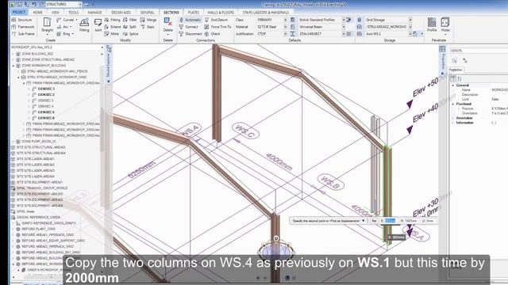Select the Merge tool
508x285 pixels.
(x=148, y=20)
